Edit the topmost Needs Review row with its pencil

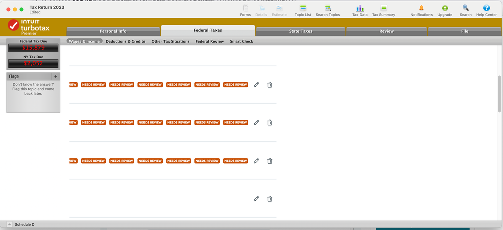pos(256,85)
